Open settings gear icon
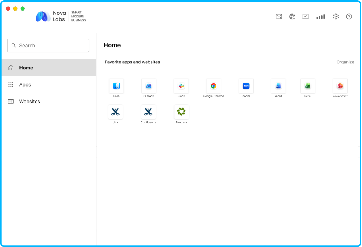362x247 pixels. (336, 17)
